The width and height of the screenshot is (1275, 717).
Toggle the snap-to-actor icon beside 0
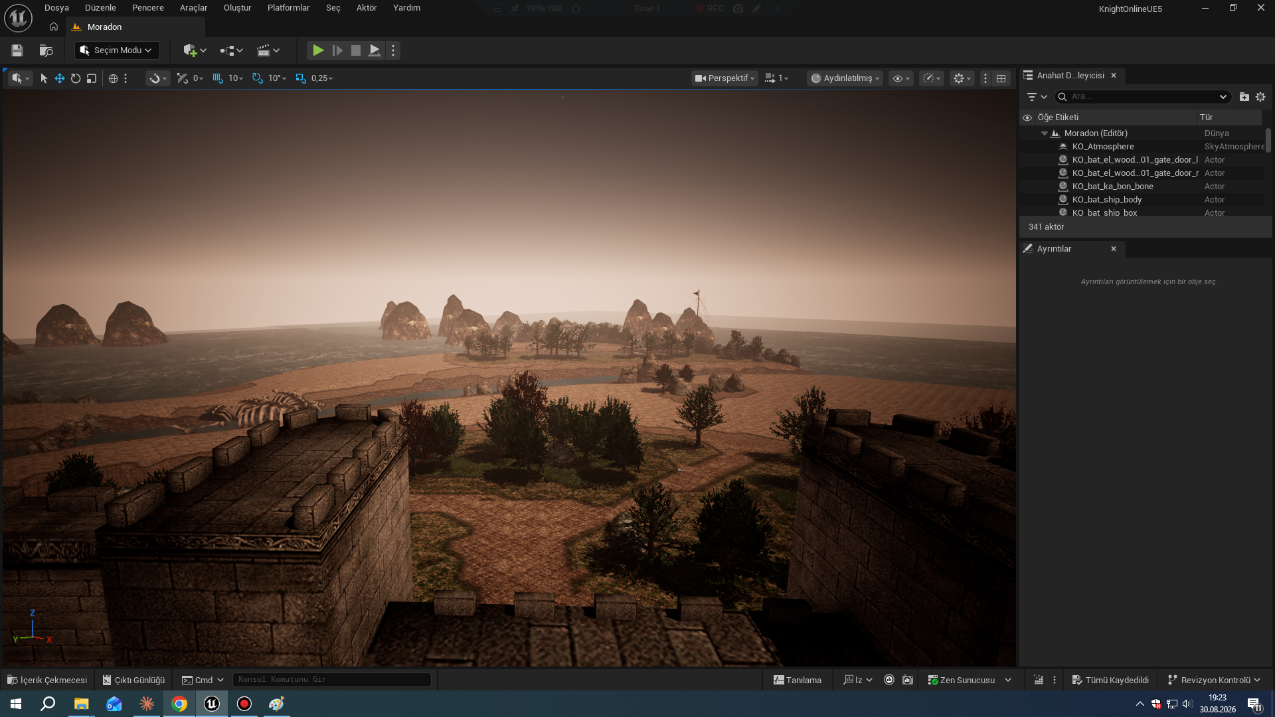[x=183, y=78]
